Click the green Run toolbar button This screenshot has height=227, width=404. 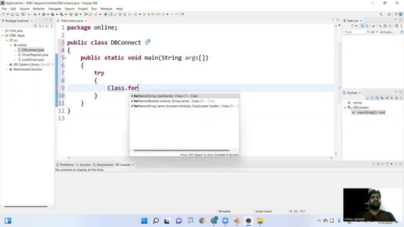click(x=44, y=14)
